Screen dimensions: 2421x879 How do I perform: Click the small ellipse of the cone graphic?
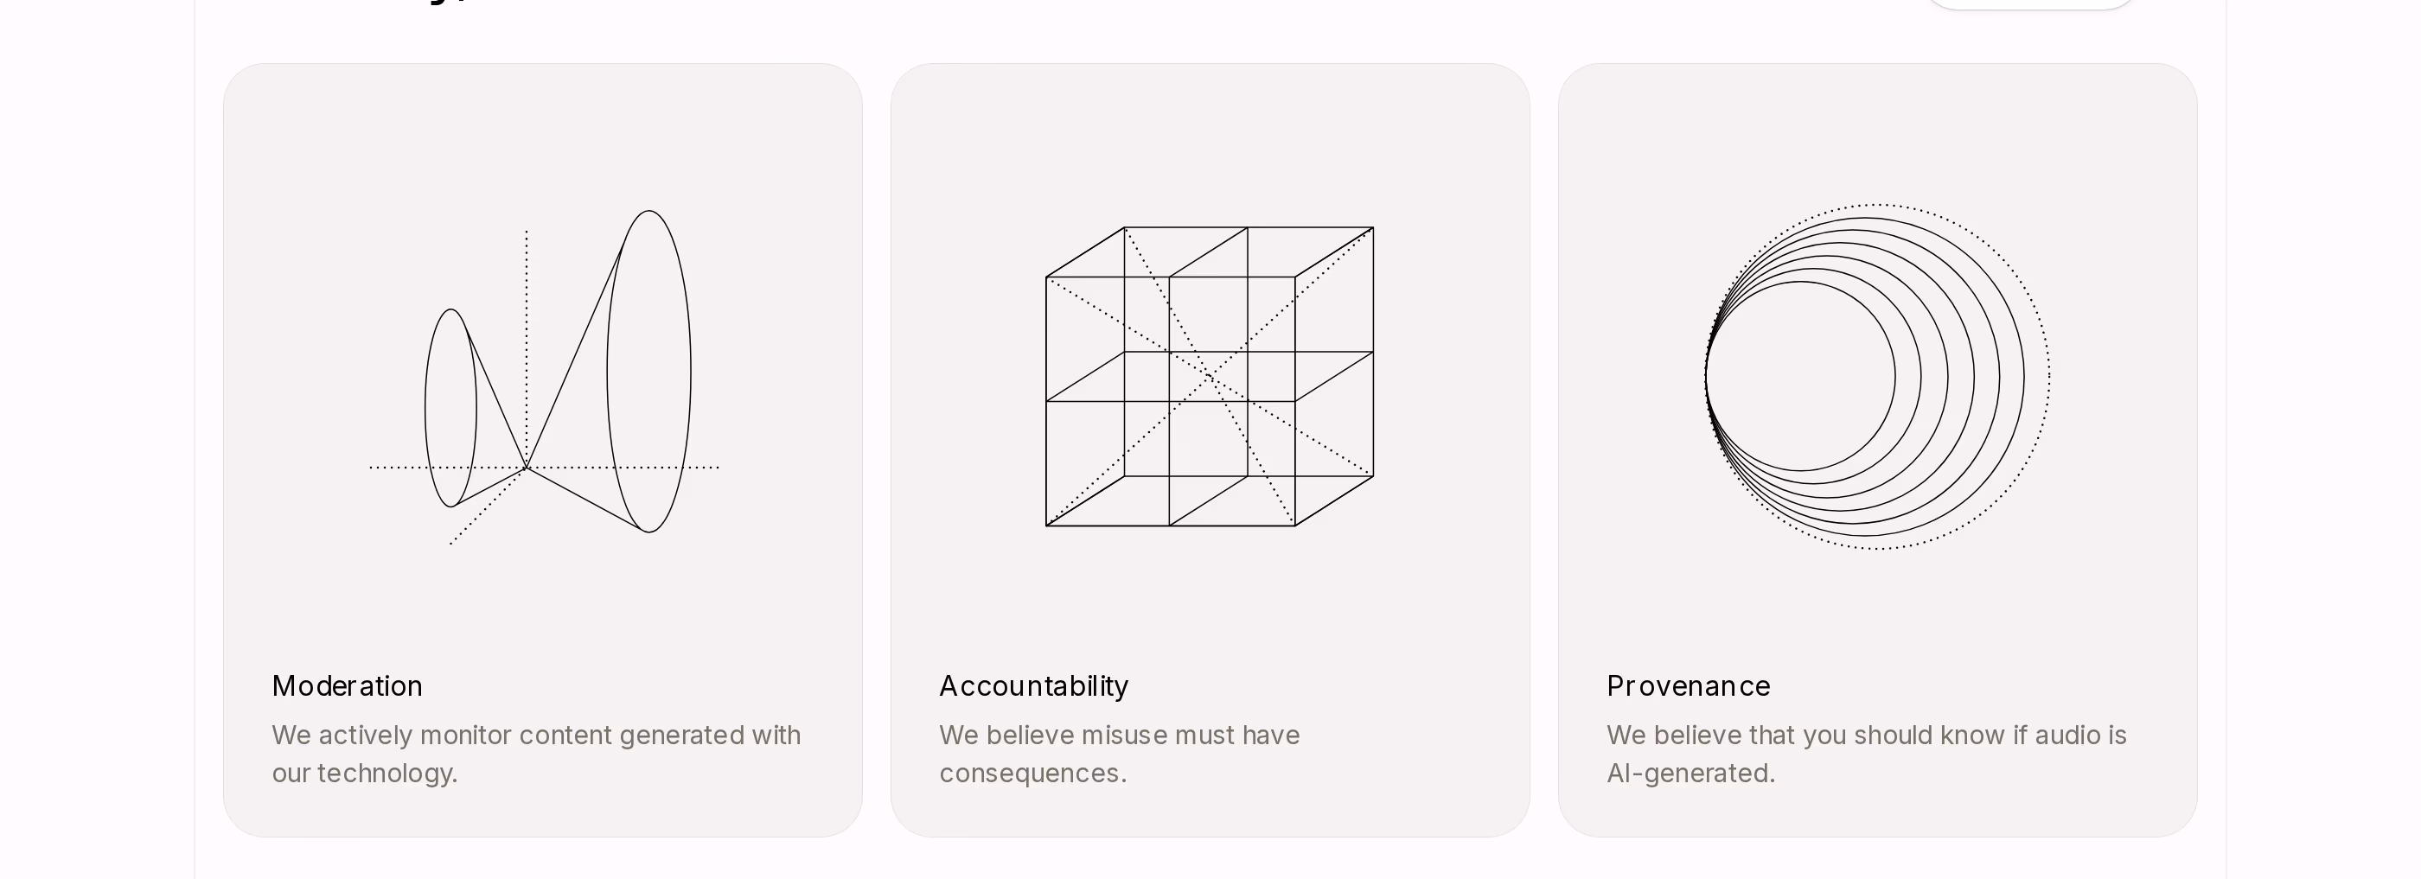tap(451, 408)
